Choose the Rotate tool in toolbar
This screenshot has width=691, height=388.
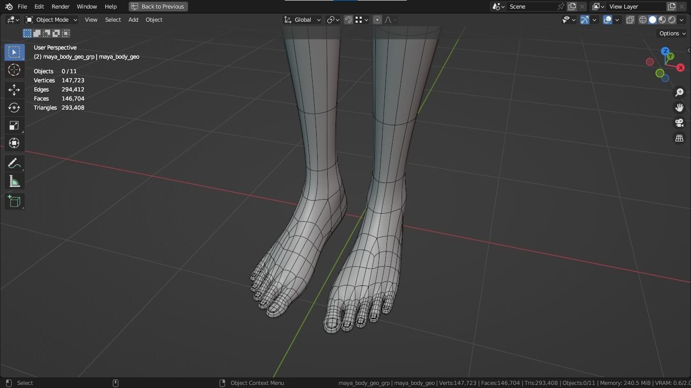[x=14, y=108]
